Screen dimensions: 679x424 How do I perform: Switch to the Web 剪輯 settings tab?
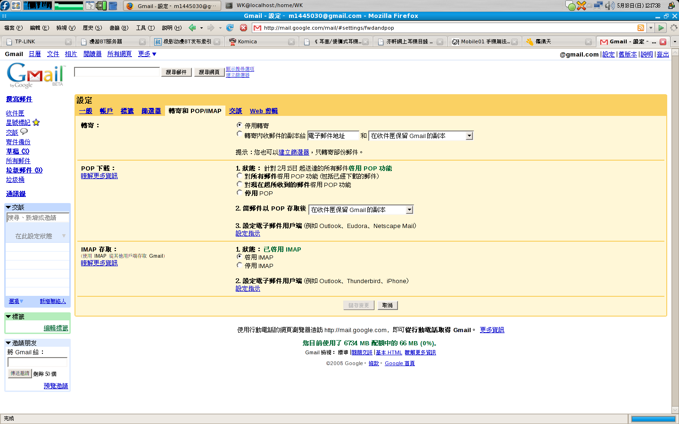264,111
